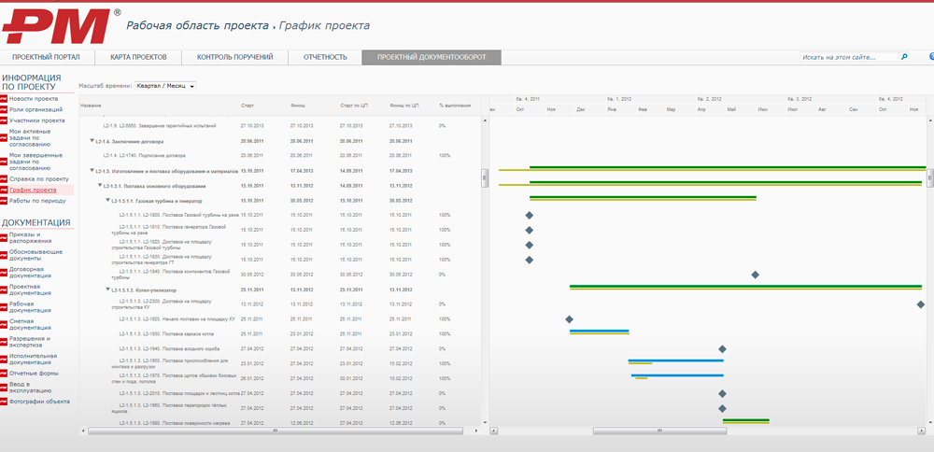Click the icon beside Участники проекта
The width and height of the screenshot is (934, 452).
pyautogui.click(x=4, y=120)
